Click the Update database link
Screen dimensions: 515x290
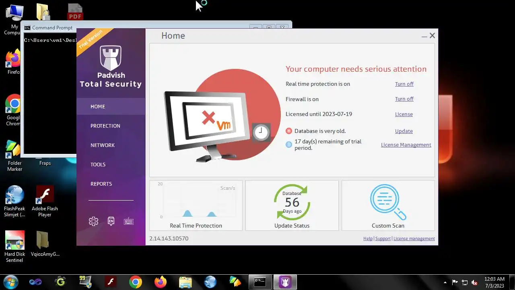[404, 131]
